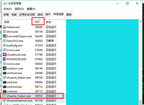Open the 选项(O) menu
The width and height of the screenshot is (144, 105).
19,9
